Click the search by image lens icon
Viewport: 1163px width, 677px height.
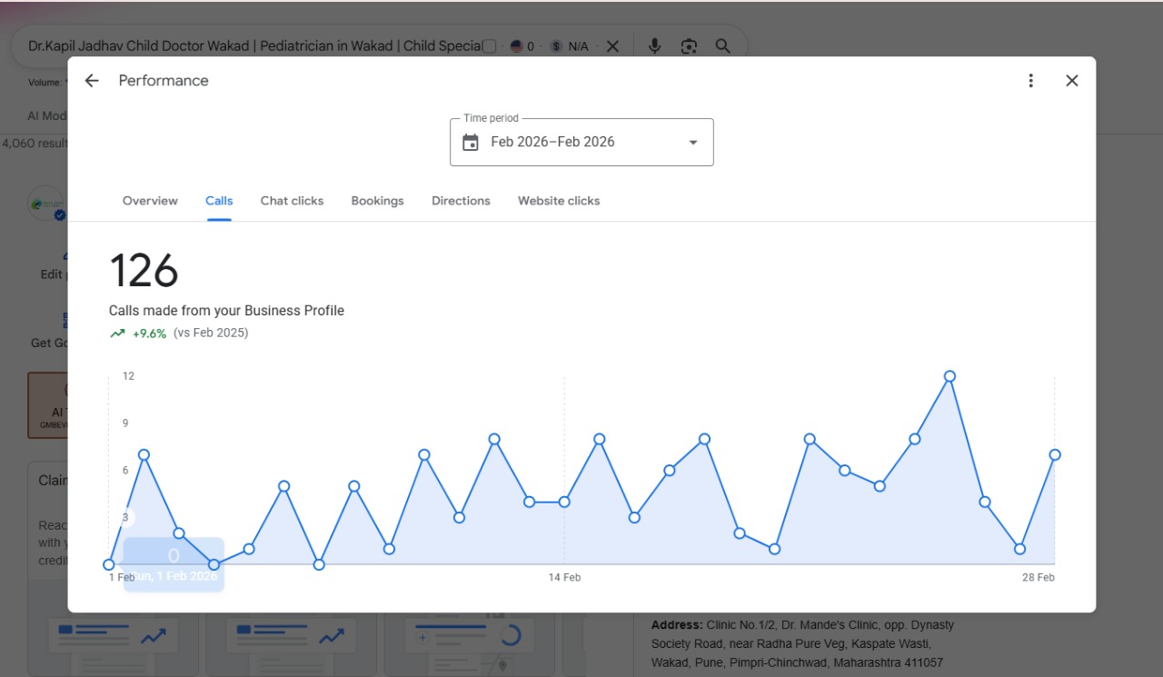pos(689,46)
